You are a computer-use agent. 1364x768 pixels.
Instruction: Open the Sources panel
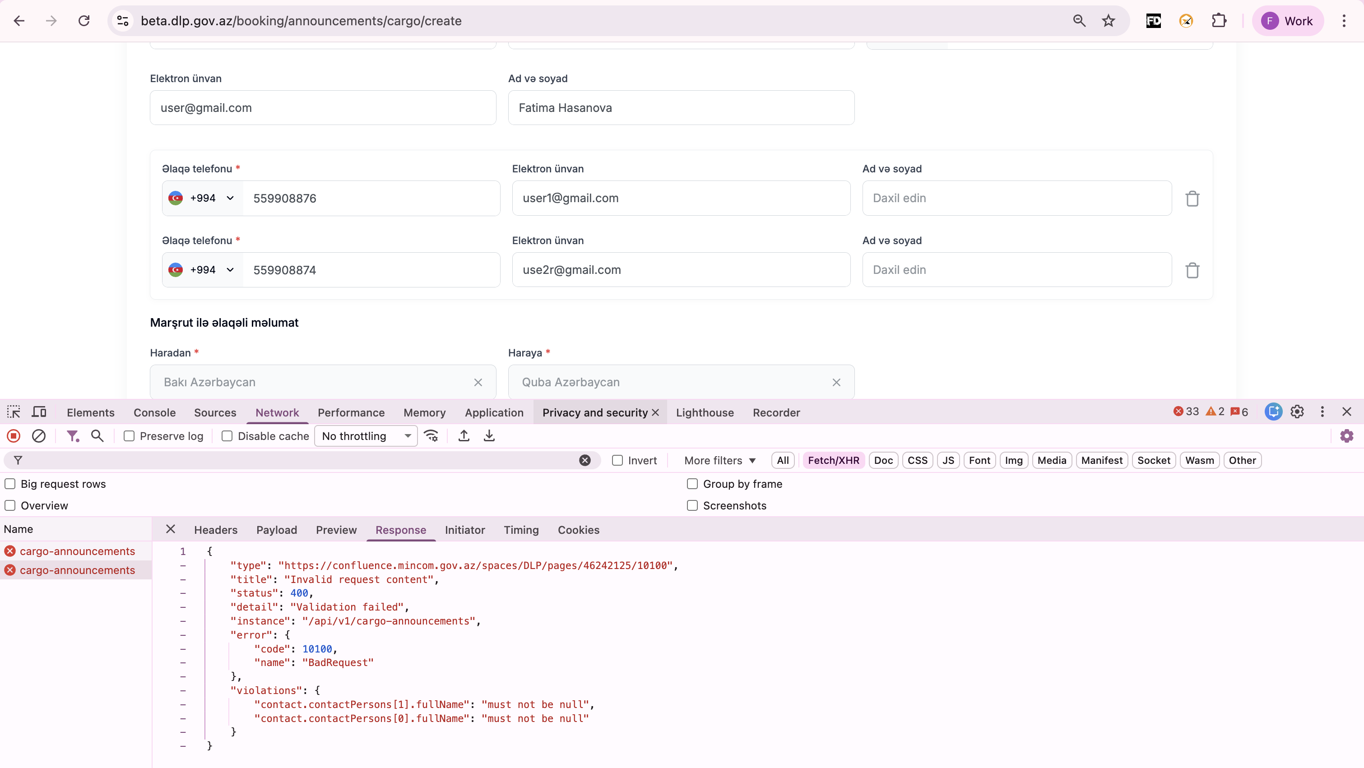click(215, 412)
